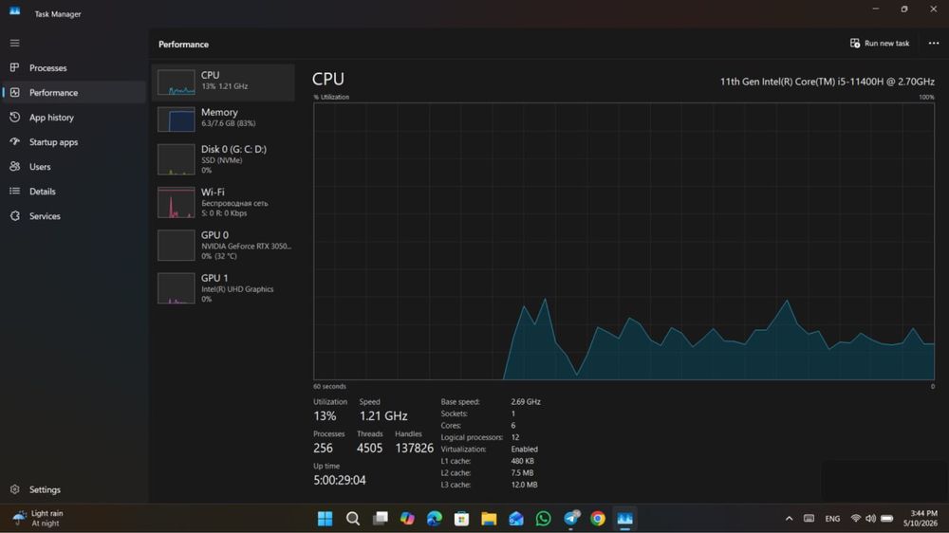Click the Processes sidebar icon
The height and width of the screenshot is (533, 949).
coord(14,67)
